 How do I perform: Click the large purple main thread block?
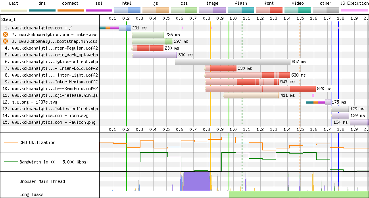click(197, 181)
